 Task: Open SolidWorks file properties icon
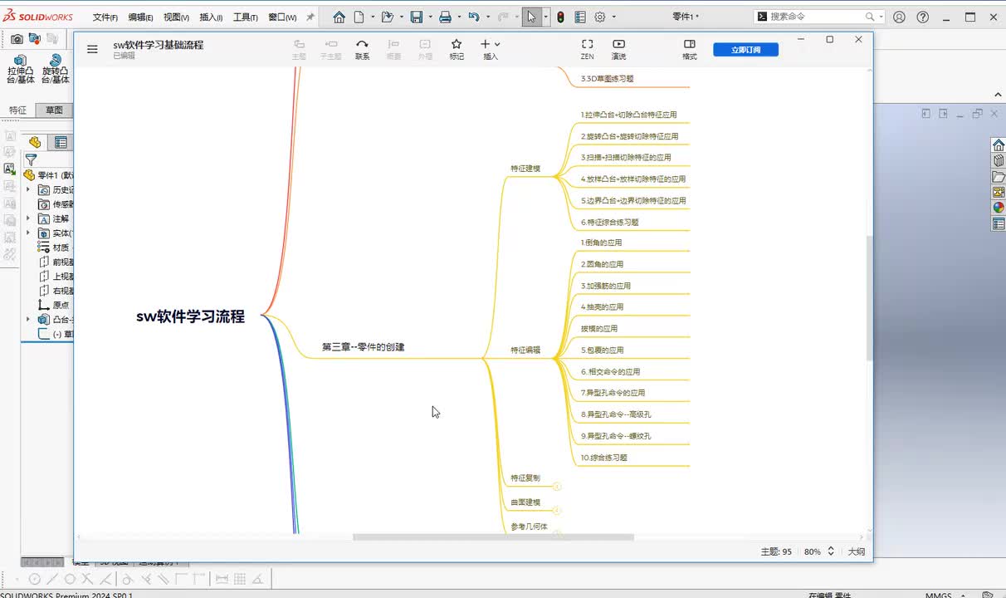coord(579,17)
